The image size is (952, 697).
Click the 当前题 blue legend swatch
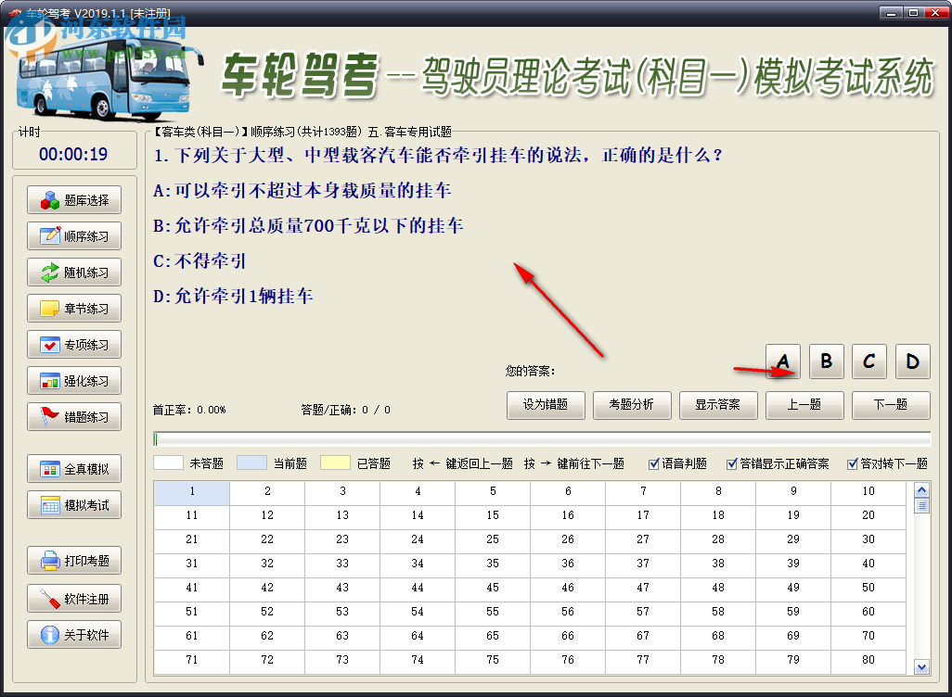click(251, 463)
